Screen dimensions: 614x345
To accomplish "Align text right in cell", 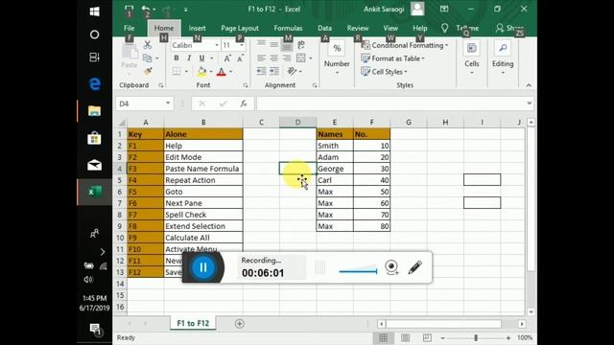I will [287, 58].
